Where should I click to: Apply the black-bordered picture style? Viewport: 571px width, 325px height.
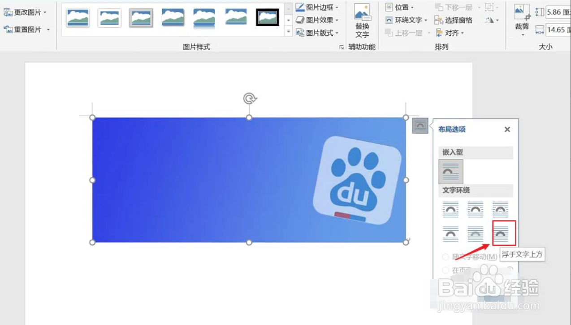(x=268, y=17)
